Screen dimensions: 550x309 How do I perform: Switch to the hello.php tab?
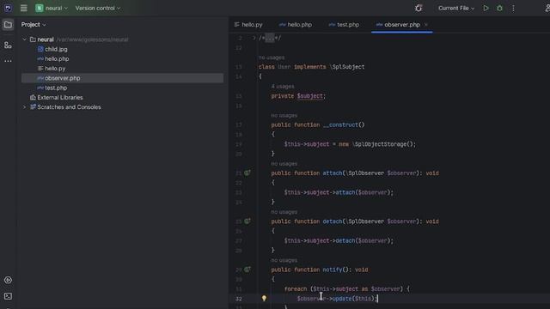coord(296,25)
